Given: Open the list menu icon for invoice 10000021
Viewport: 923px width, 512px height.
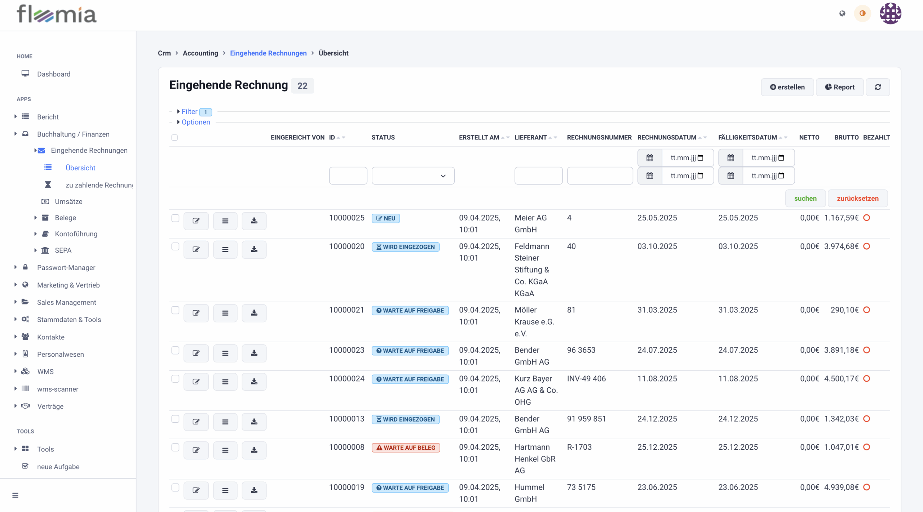Looking at the screenshot, I should pyautogui.click(x=225, y=313).
